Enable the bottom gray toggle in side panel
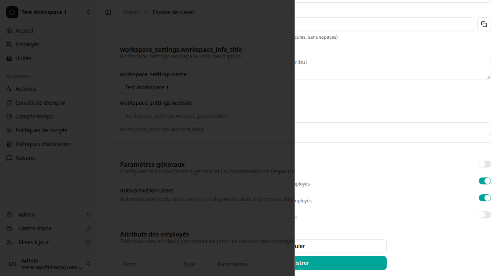The image size is (491, 276). click(x=484, y=215)
